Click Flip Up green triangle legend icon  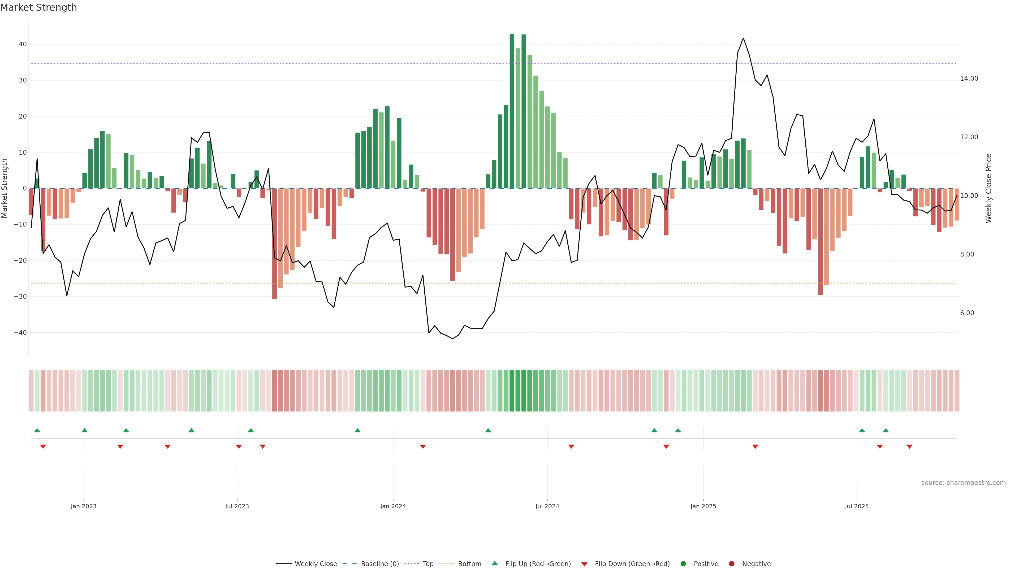click(x=494, y=563)
